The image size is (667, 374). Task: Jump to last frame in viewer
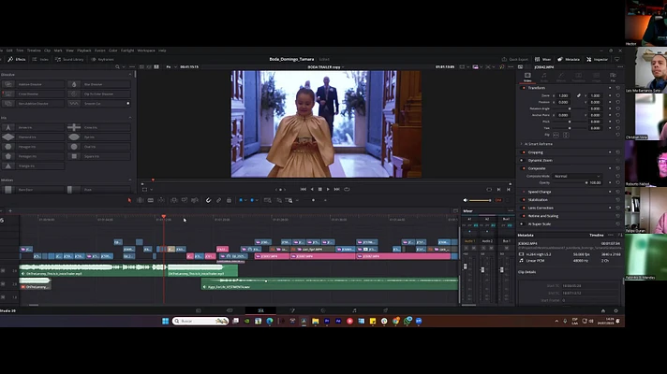click(x=337, y=189)
